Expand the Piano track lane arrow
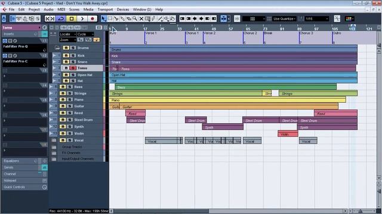Screen dimensions: 382x214 pos(51,99)
